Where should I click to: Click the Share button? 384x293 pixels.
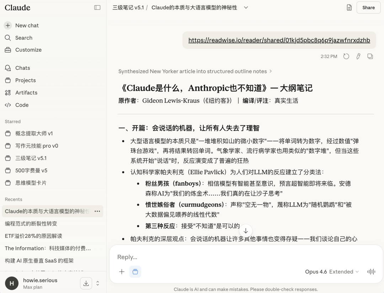369,7
